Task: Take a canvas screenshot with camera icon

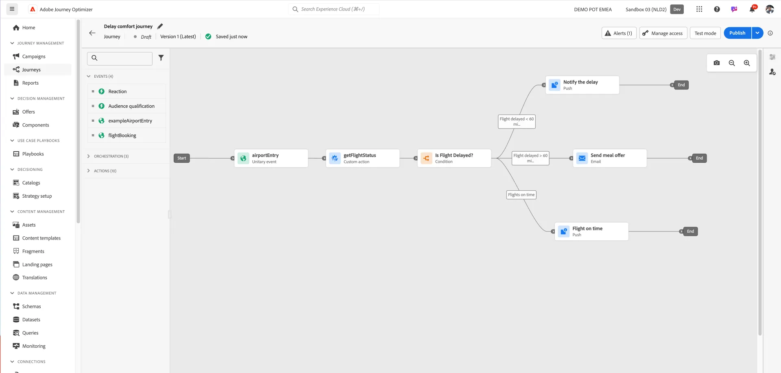Action: tap(717, 63)
